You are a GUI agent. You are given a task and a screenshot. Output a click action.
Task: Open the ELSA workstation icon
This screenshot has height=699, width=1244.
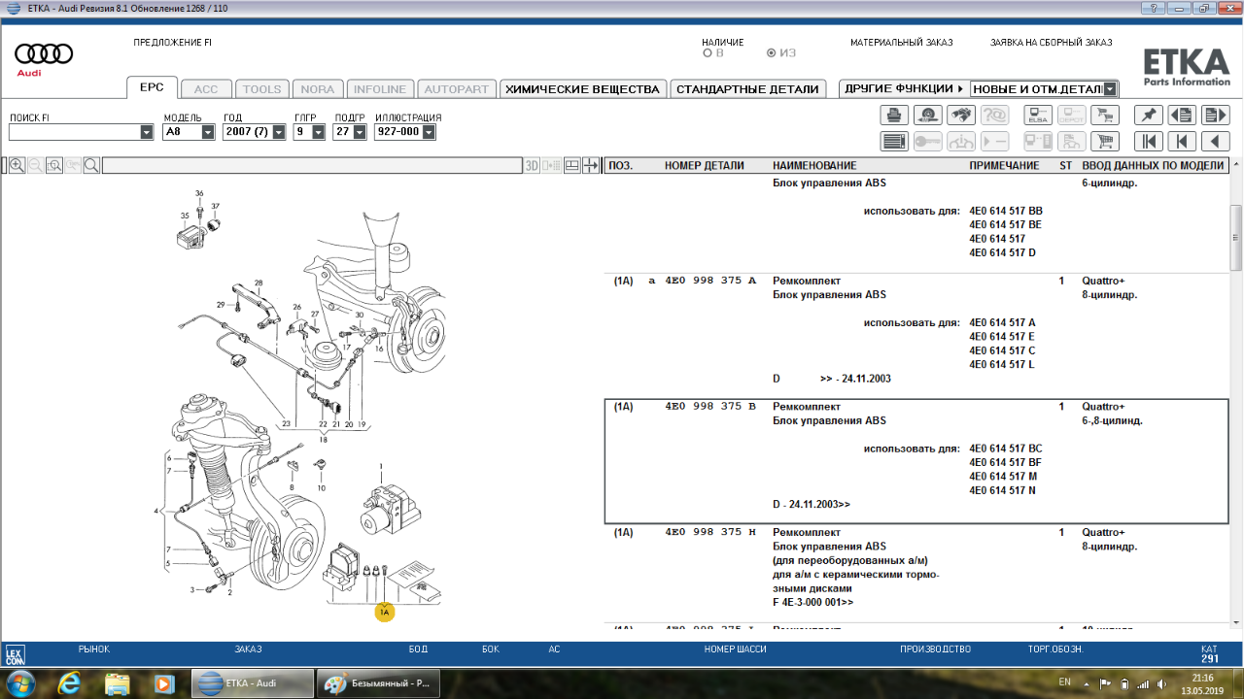[1039, 116]
